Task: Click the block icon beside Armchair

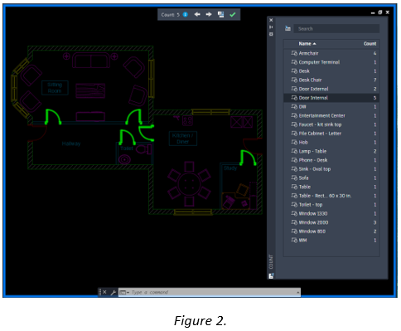Action: pyautogui.click(x=294, y=53)
